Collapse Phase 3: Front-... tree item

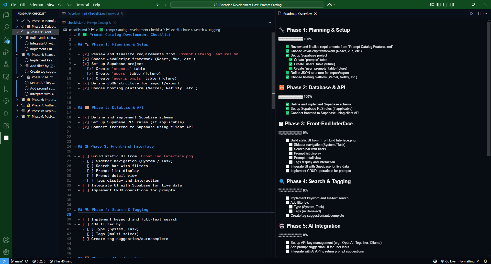[17, 32]
